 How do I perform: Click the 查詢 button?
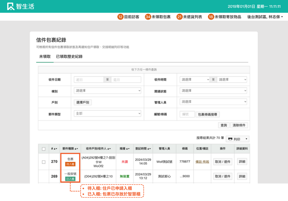coord(223,125)
